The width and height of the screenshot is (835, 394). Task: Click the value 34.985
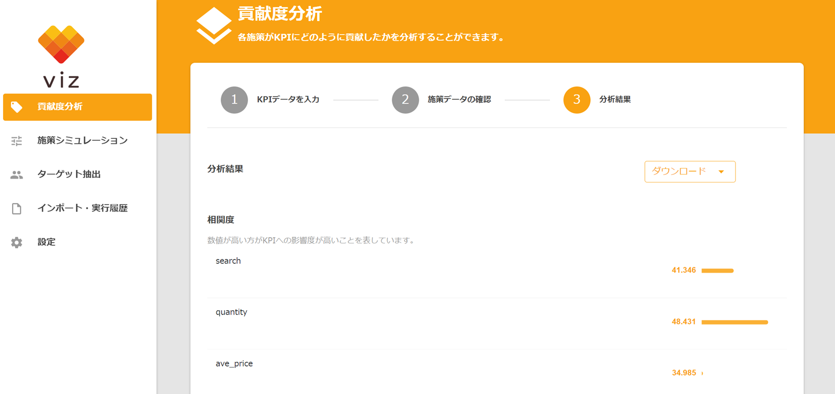coord(684,373)
